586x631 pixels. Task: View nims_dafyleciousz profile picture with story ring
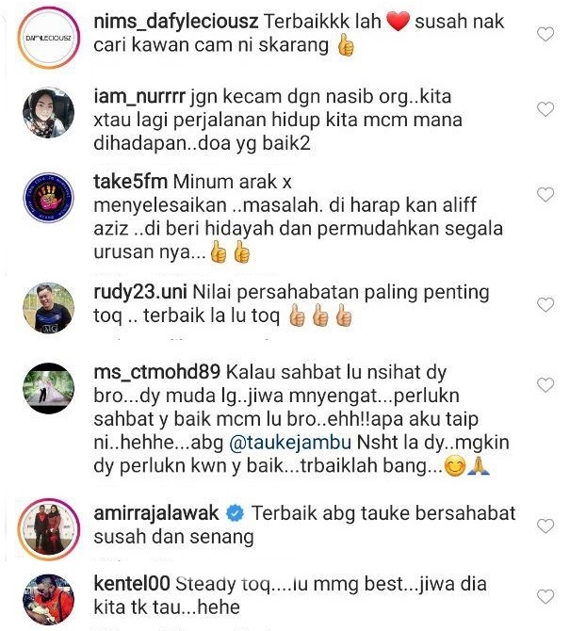49,38
